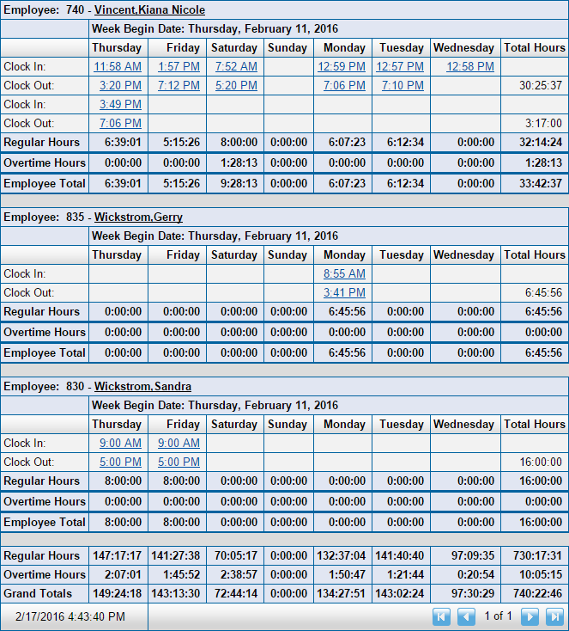The width and height of the screenshot is (569, 631).
Task: Click Sandra's Friday 5:00 PM clock out
Action: pos(179,463)
